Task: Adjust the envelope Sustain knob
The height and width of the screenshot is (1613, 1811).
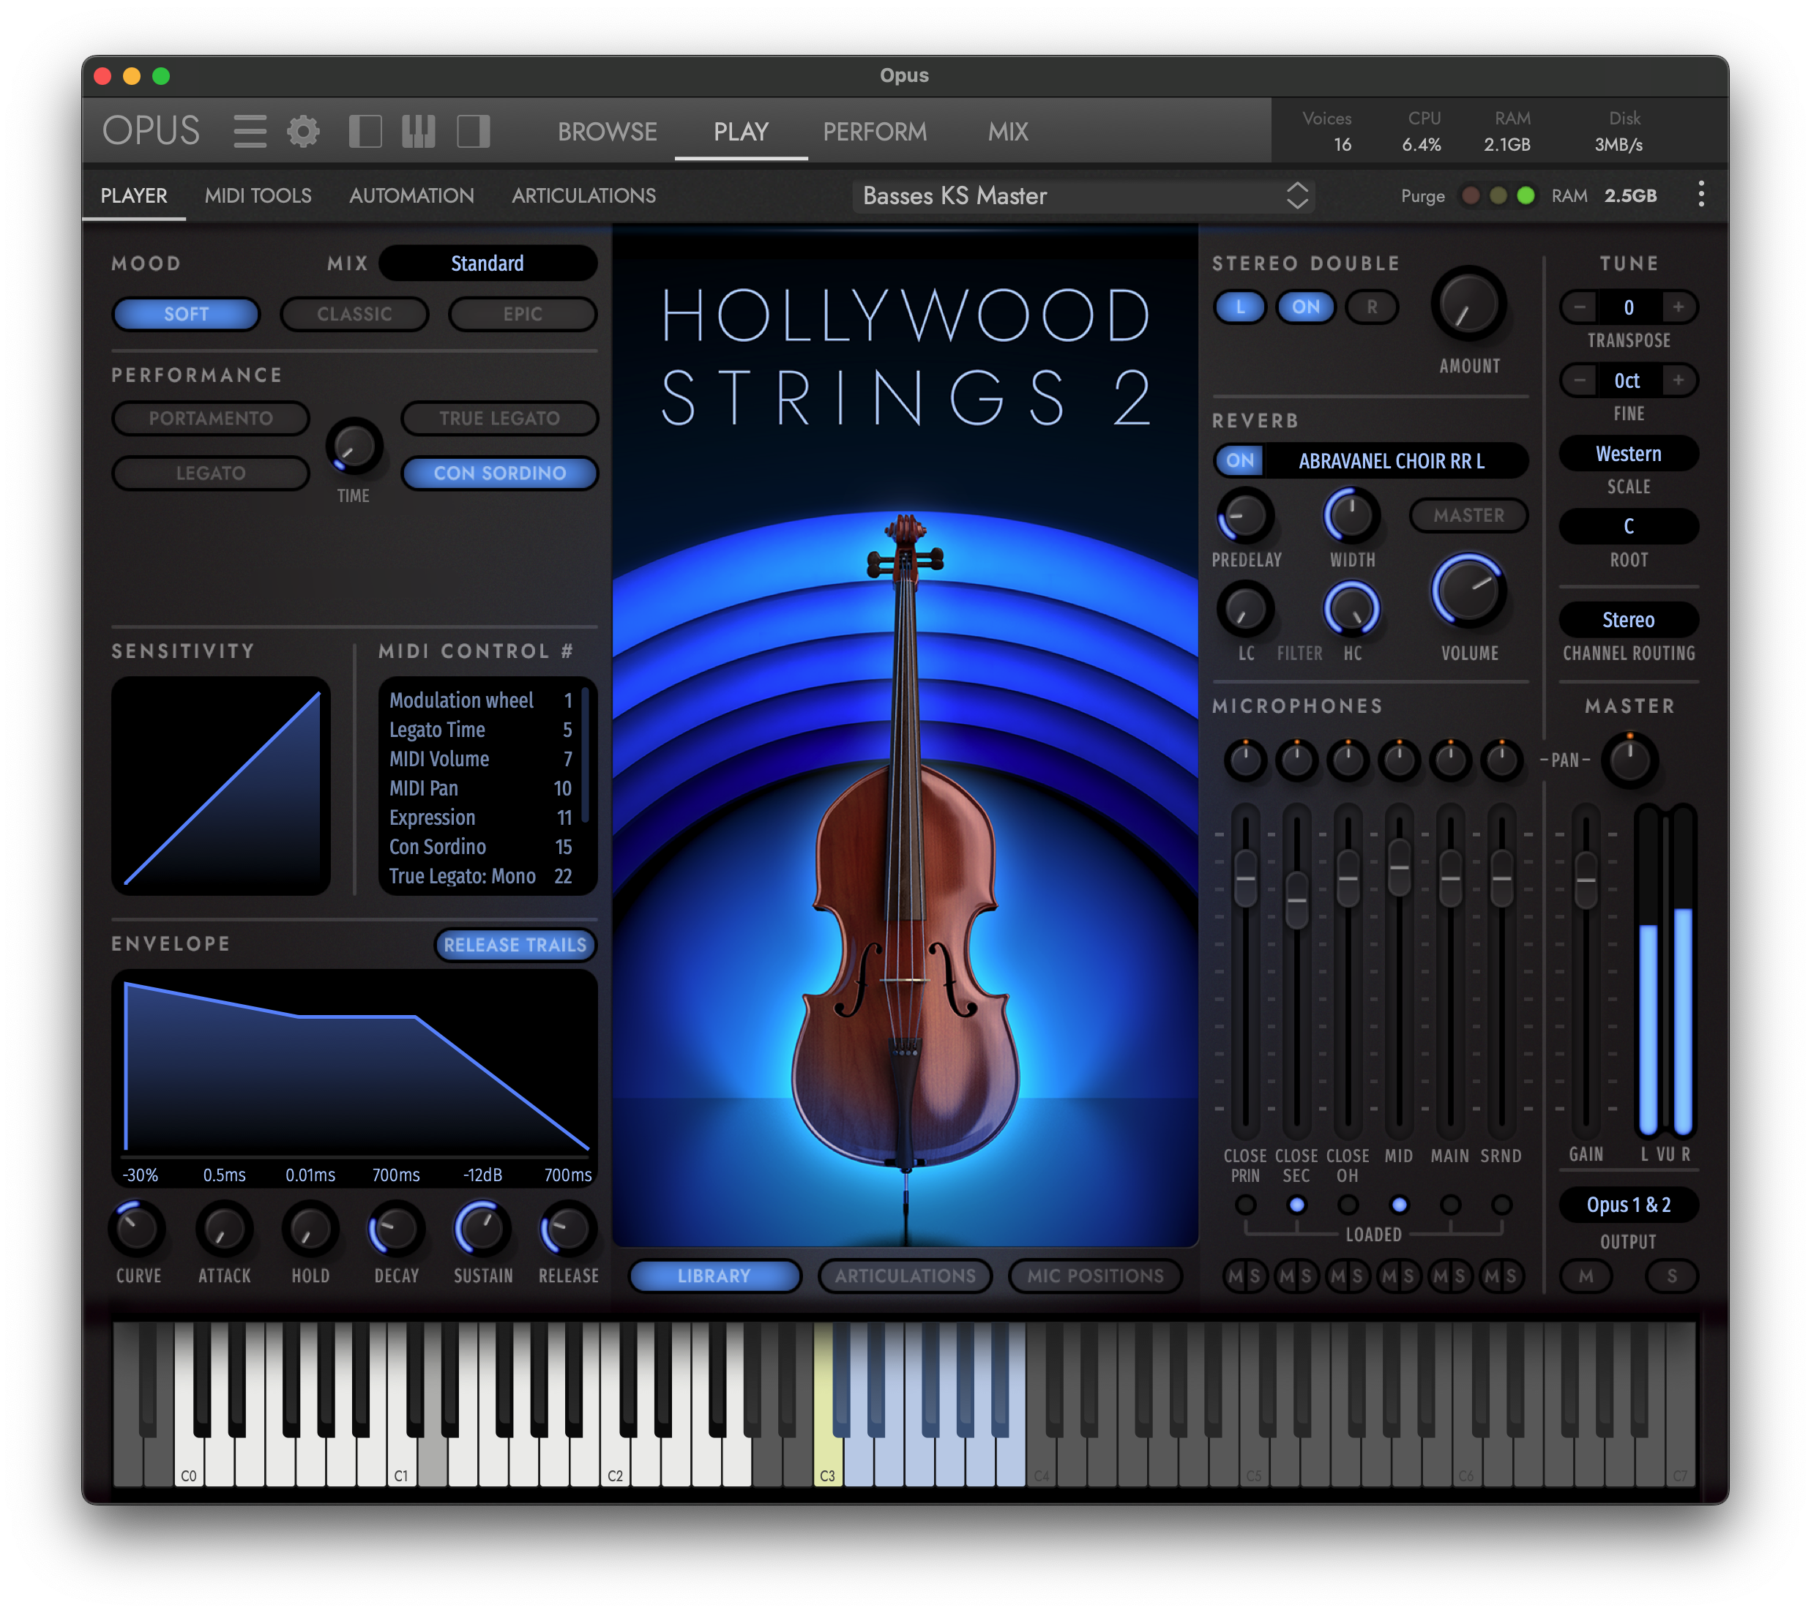Action: click(482, 1230)
